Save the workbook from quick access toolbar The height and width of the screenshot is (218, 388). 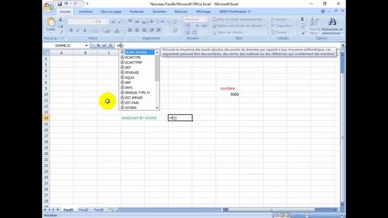tap(59, 4)
